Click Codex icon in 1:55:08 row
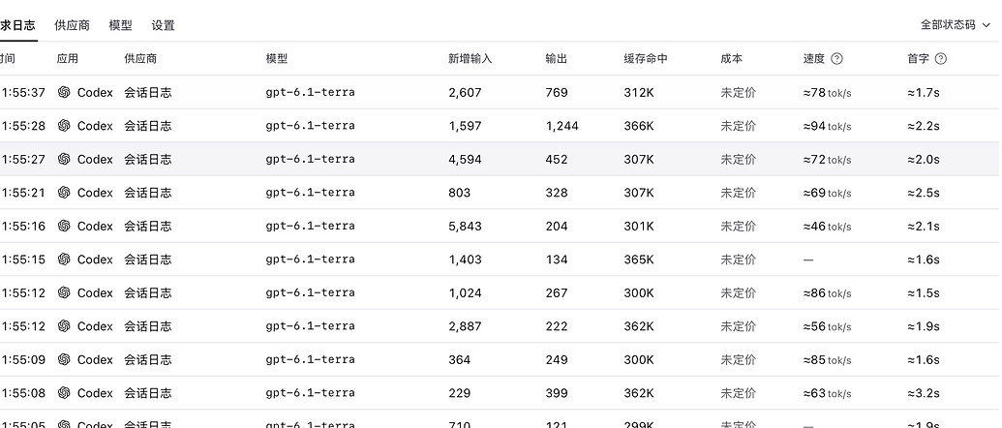 (x=64, y=393)
